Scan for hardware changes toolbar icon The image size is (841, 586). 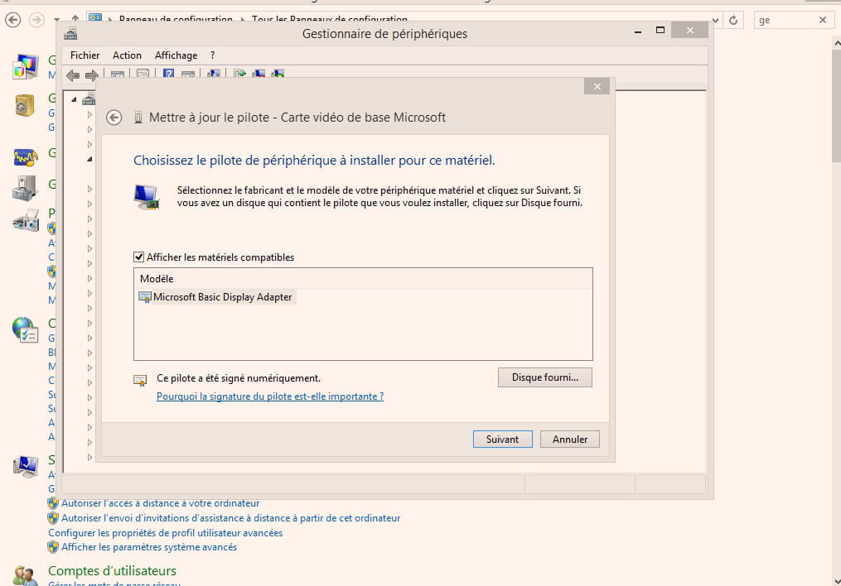tap(214, 74)
